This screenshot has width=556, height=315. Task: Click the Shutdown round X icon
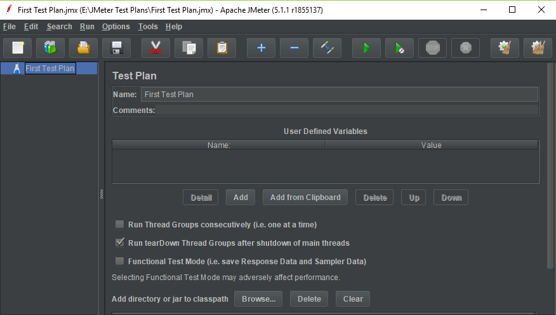tap(465, 48)
